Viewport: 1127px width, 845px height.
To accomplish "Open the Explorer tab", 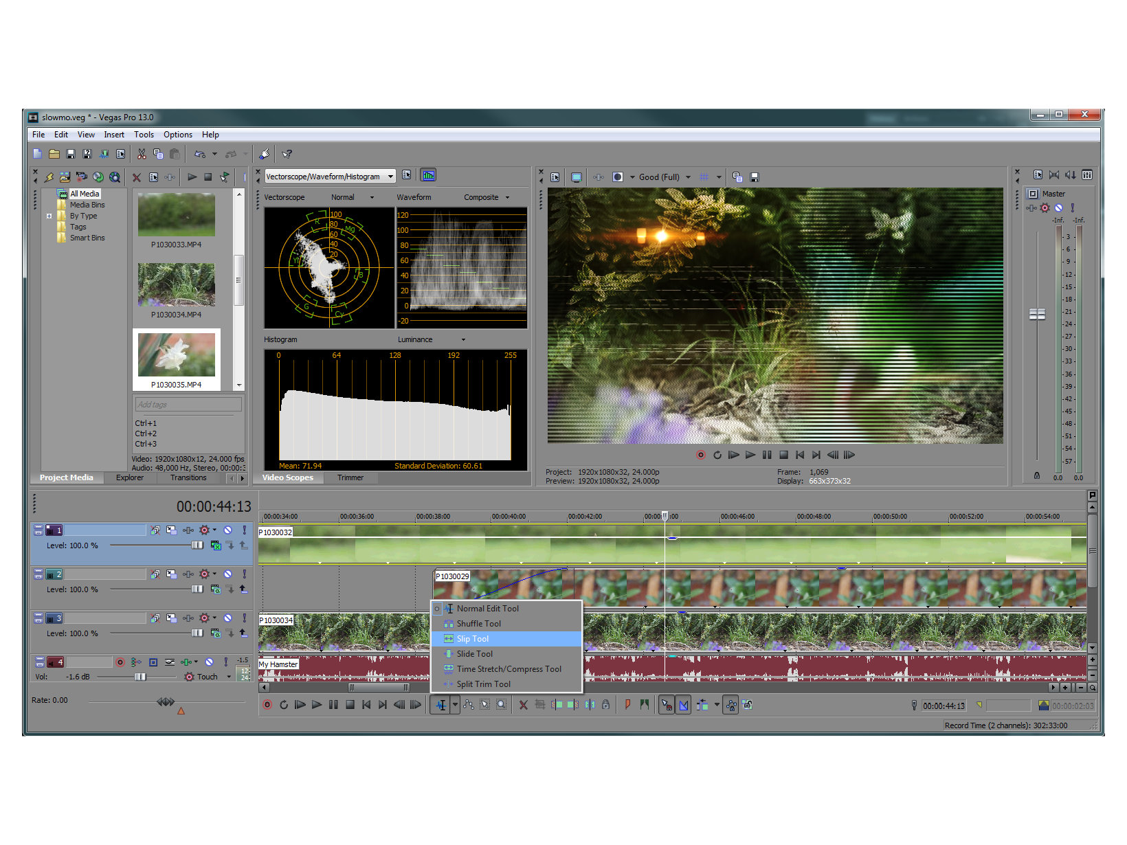I will pyautogui.click(x=130, y=477).
